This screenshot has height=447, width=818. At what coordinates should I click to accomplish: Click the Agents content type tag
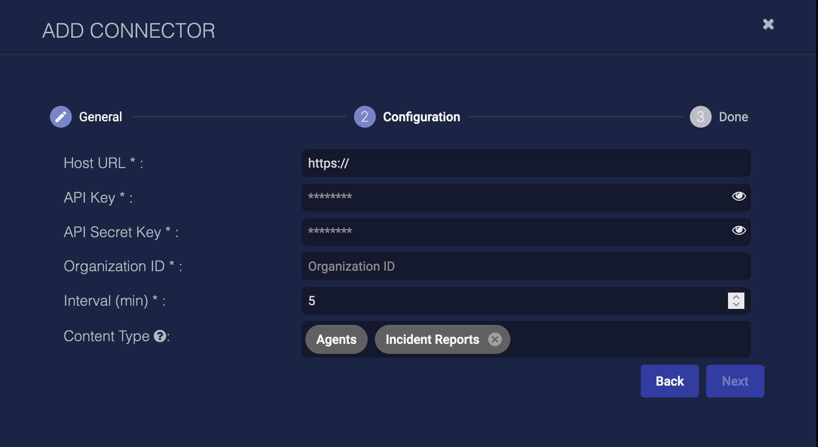(x=336, y=339)
